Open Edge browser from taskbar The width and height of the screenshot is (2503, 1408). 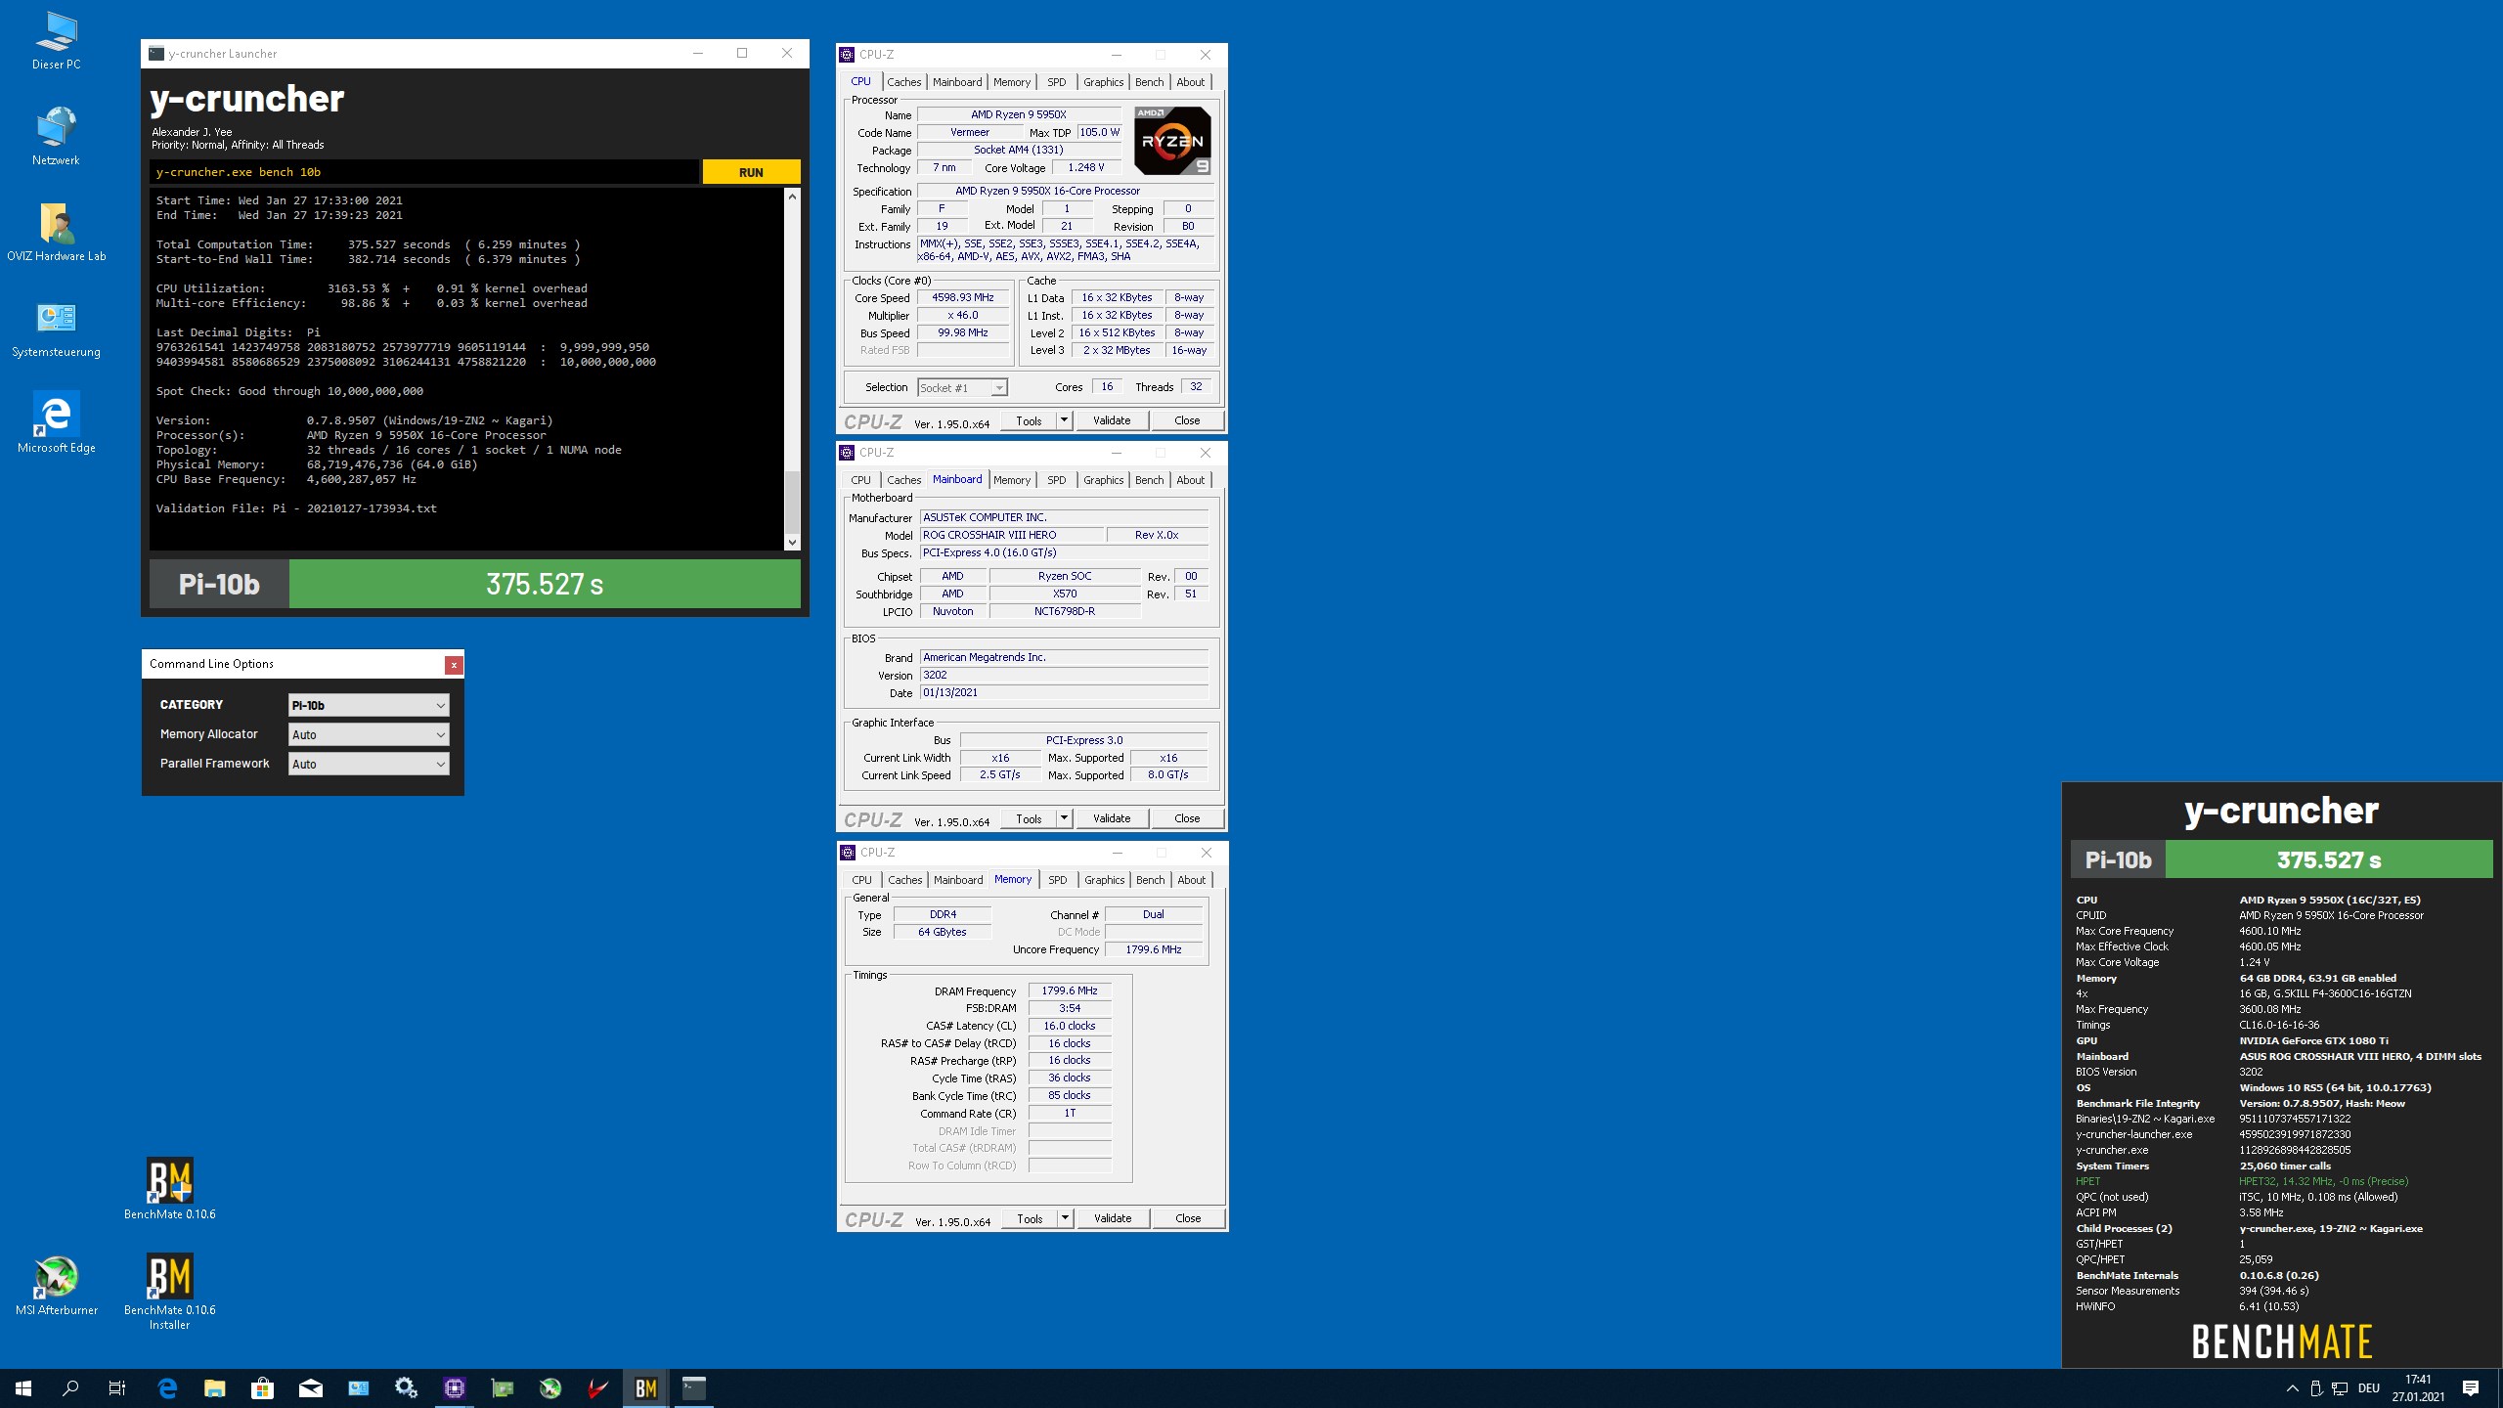(x=167, y=1388)
